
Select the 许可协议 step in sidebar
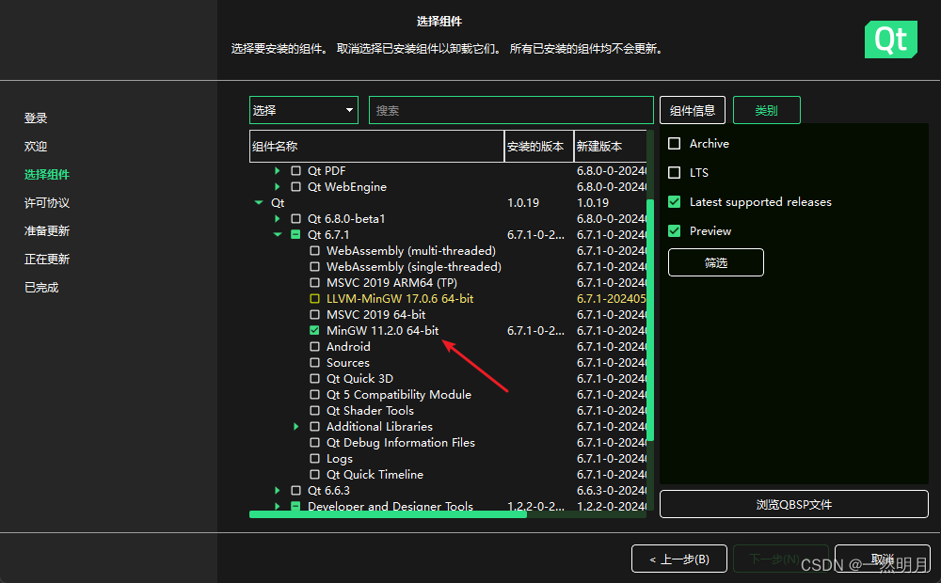click(x=47, y=203)
